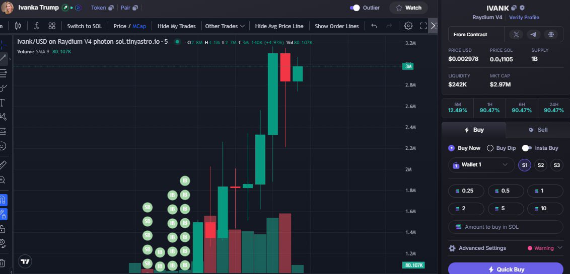Hide all drawings with eye icon
Screen dimensions: 570x274
click(3, 243)
